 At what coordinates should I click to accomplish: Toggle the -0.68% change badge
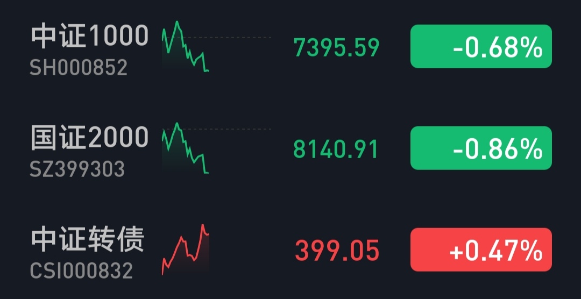pos(481,47)
